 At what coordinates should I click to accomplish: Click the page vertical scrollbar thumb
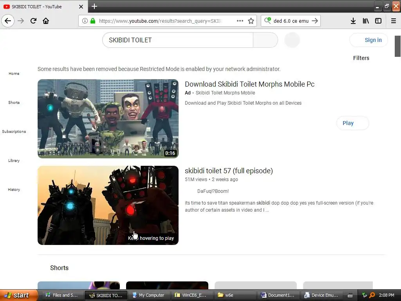[397, 46]
